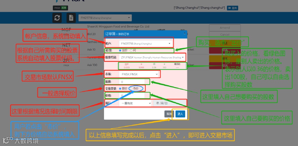Open the 一直有效 validity dropdown

(135, 103)
